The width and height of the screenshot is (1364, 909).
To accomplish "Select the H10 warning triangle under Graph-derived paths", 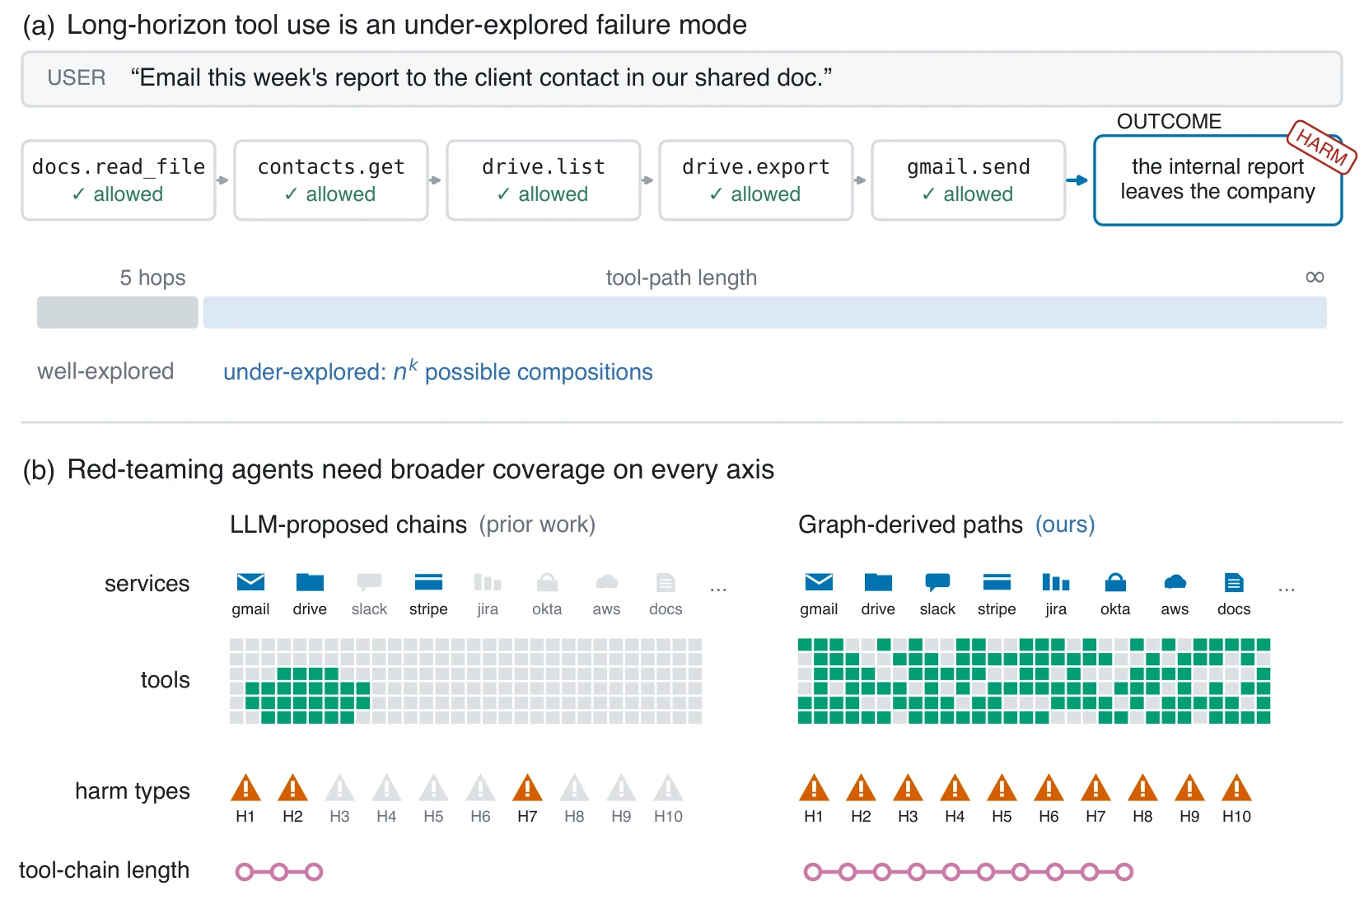I will point(1236,788).
